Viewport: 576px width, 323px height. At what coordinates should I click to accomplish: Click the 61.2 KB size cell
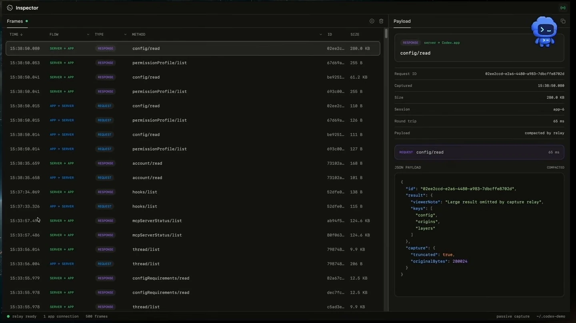(x=359, y=77)
